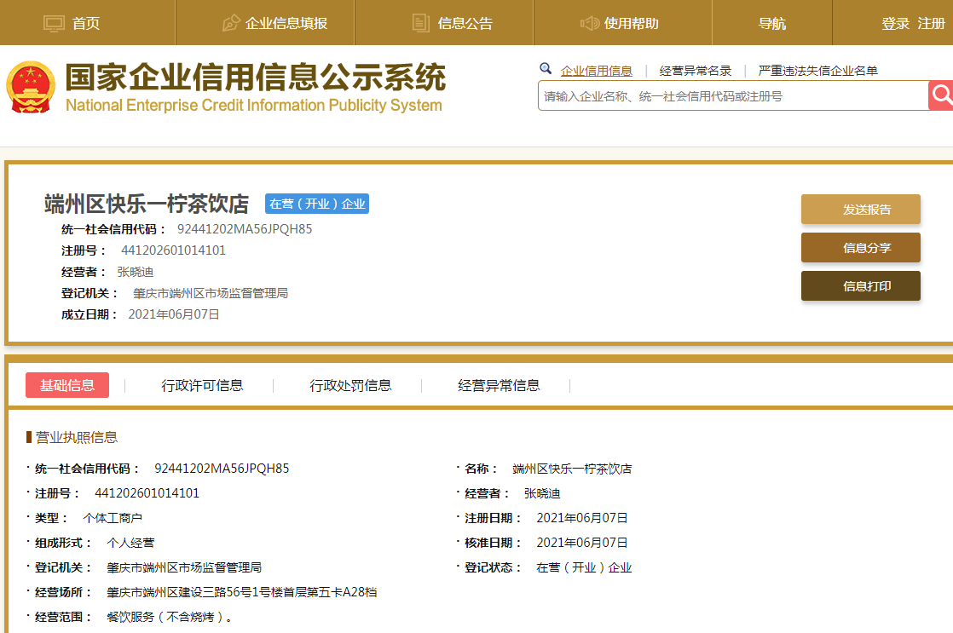
Task: Click 肇庆市端州区市场监督管理局 in the header section
Action: tap(211, 293)
